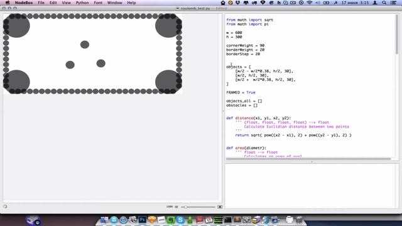
Task: Open Evernote from the Dock
Action: [x=171, y=220]
